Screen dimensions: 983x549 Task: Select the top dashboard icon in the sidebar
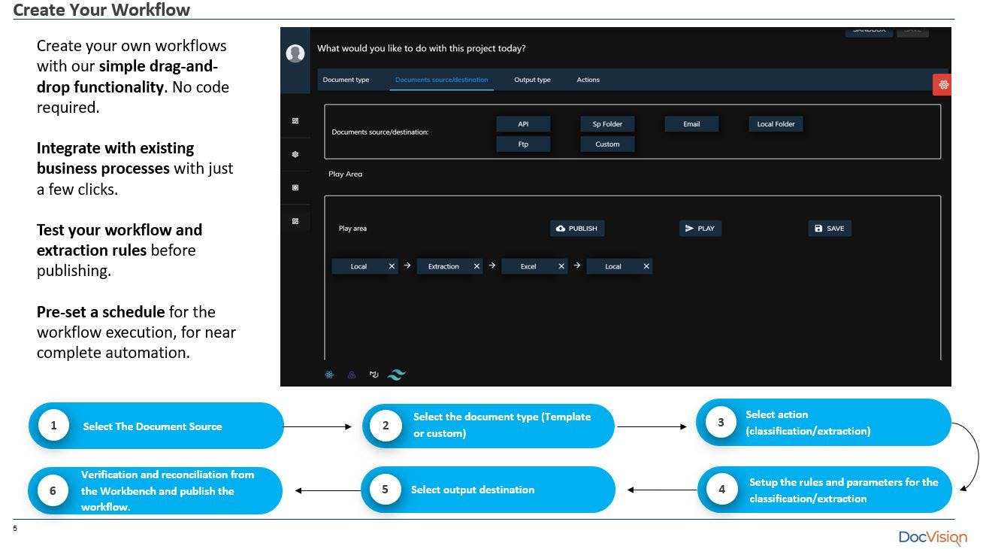tap(295, 120)
